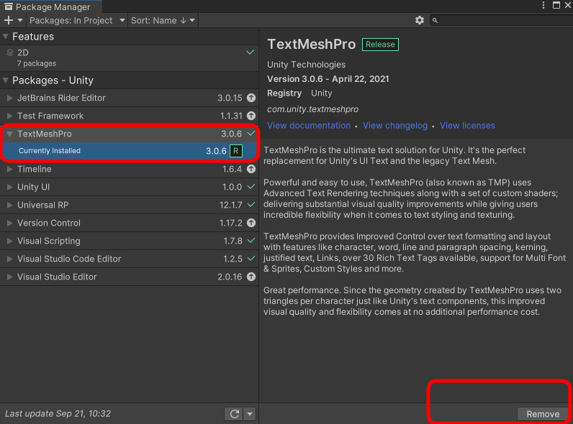Open the Sort: Name dropdown
The height and width of the screenshot is (424, 573).
point(163,20)
